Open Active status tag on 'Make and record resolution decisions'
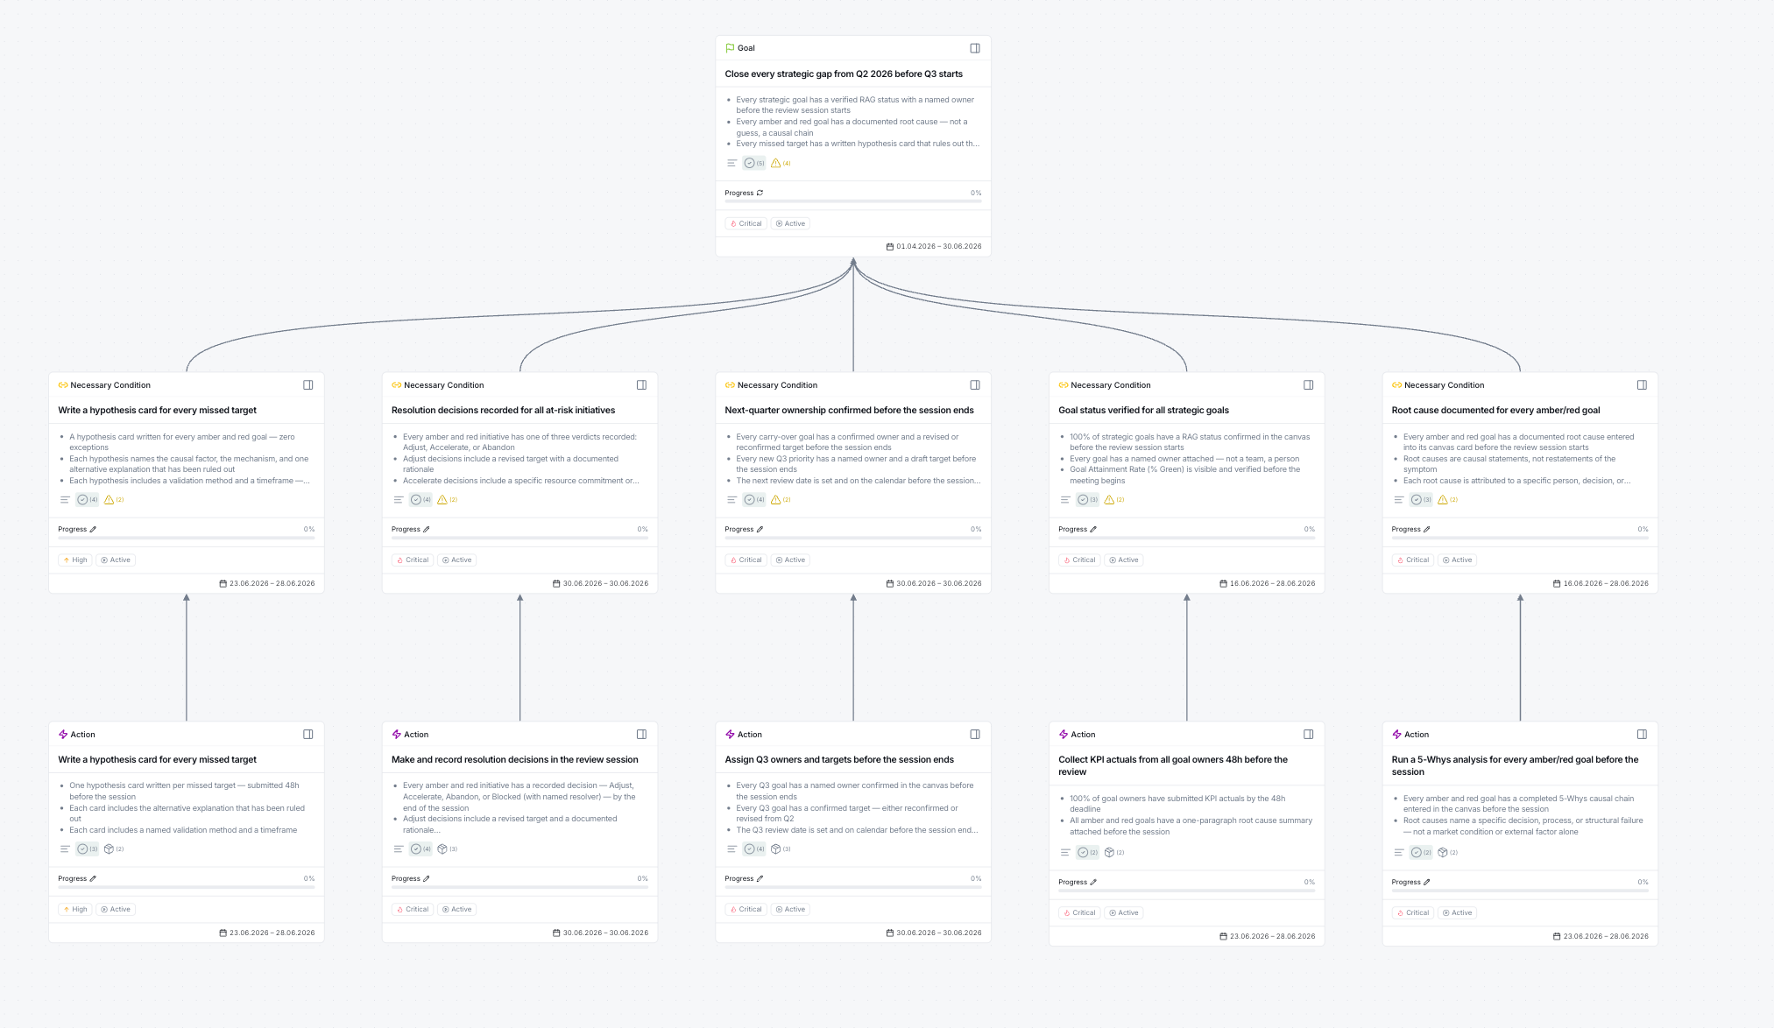Screen dimensions: 1774x1028 456,909
